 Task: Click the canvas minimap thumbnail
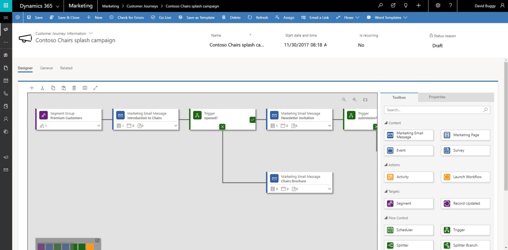coord(68,244)
